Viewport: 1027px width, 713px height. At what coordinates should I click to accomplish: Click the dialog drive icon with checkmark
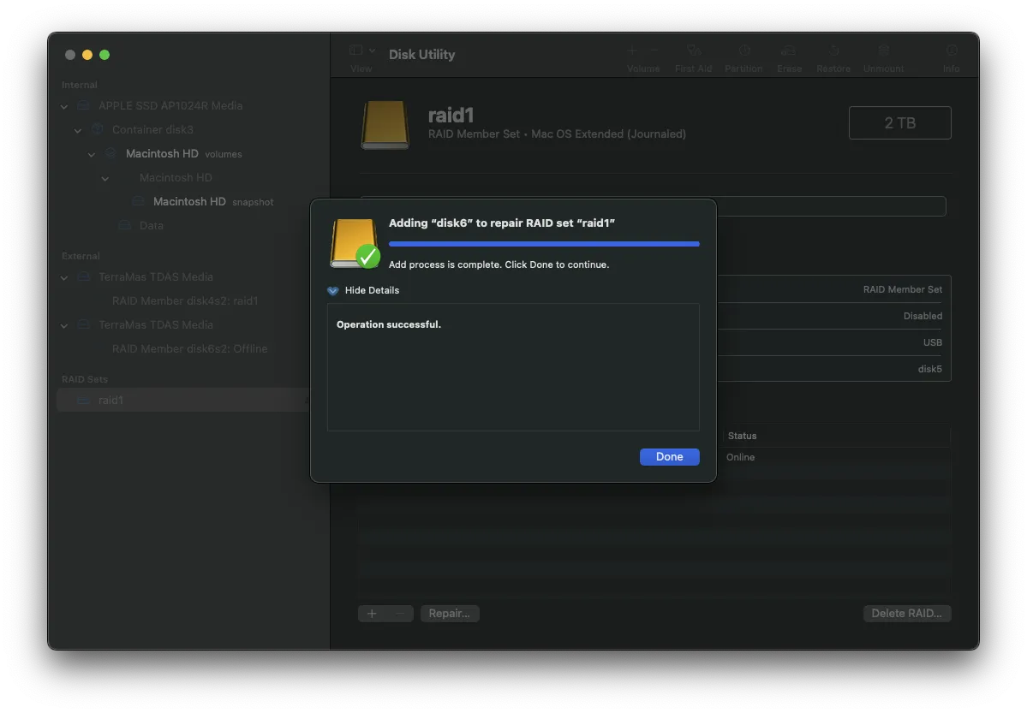pos(355,243)
